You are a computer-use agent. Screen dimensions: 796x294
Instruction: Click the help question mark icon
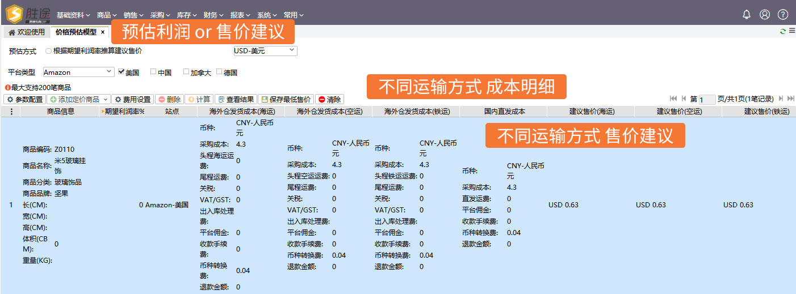[x=783, y=15]
